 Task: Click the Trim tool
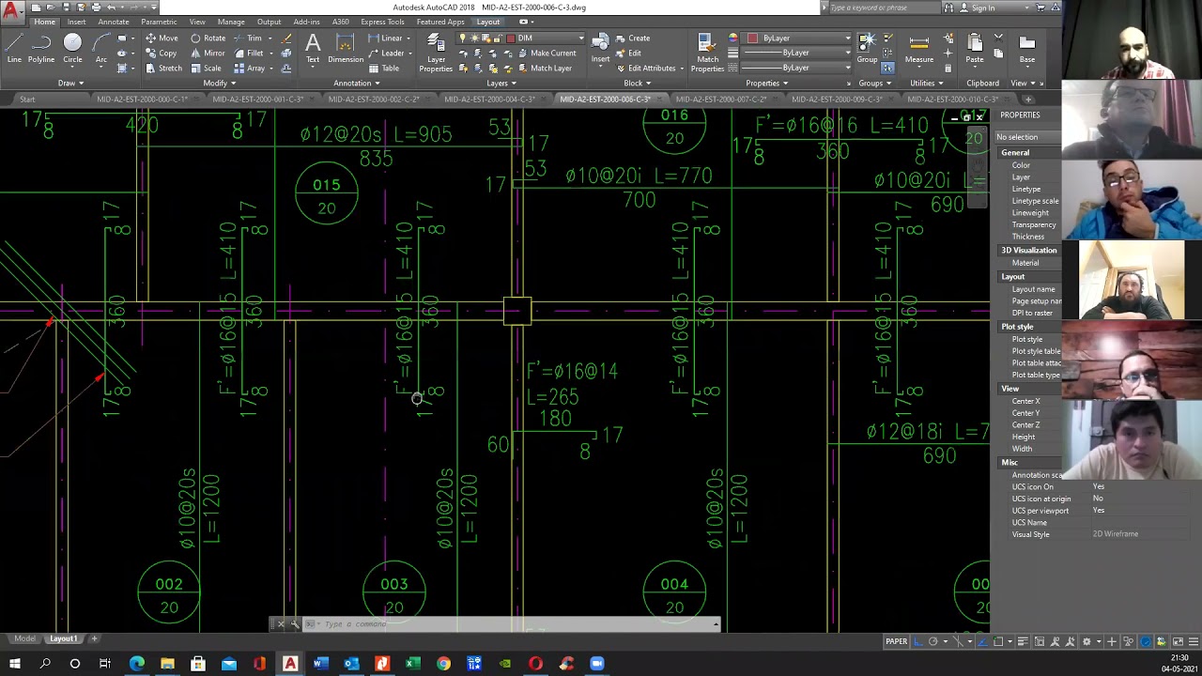pyautogui.click(x=248, y=38)
